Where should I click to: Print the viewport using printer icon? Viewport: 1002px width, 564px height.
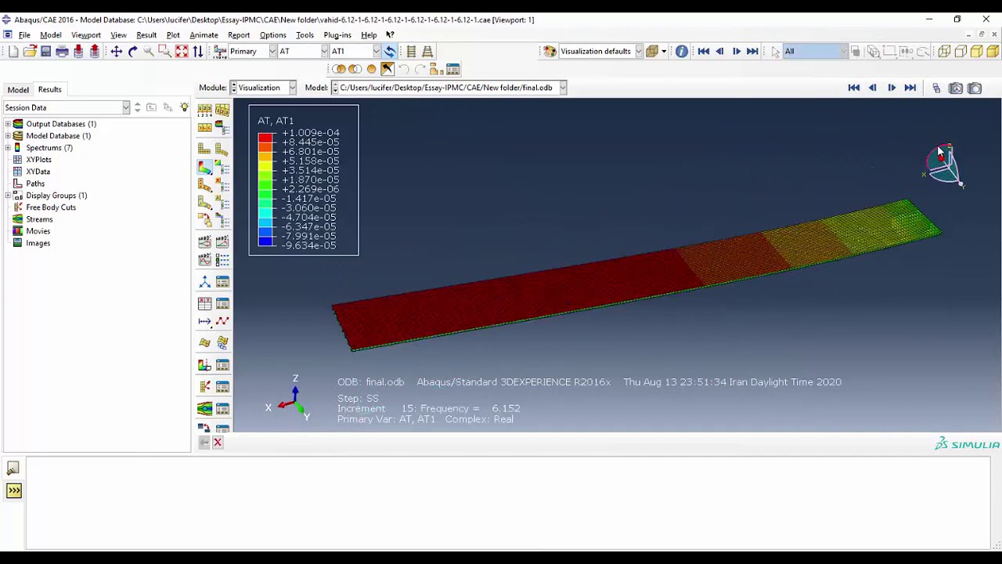(x=62, y=52)
